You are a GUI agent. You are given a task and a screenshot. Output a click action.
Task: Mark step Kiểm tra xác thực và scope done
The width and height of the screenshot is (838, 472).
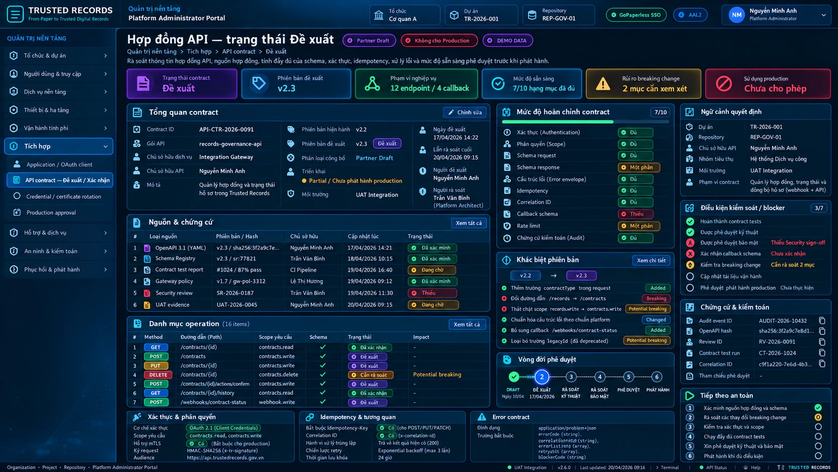point(818,427)
